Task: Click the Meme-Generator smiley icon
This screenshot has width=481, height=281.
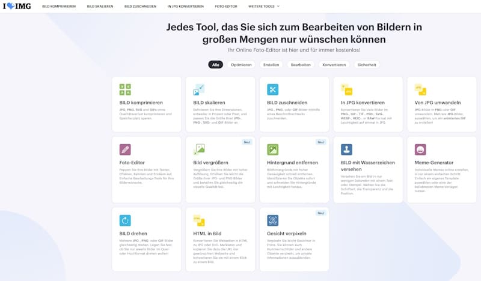Action: tap(420, 150)
